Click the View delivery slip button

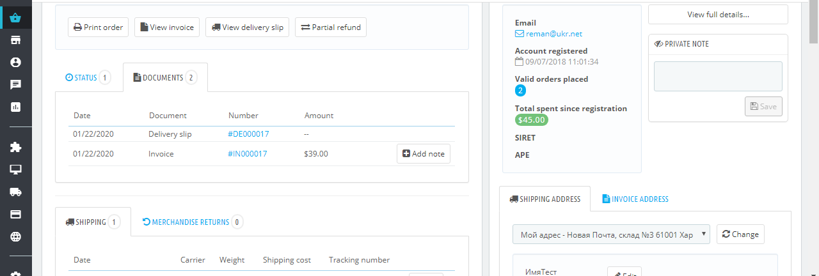[x=248, y=27]
